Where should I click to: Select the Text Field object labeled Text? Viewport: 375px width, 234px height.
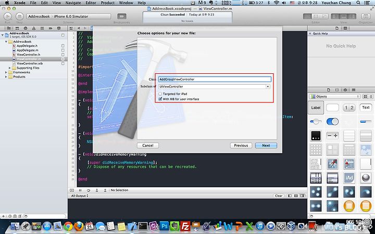(366, 108)
